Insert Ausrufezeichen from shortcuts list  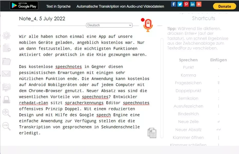pyautogui.click(x=188, y=106)
